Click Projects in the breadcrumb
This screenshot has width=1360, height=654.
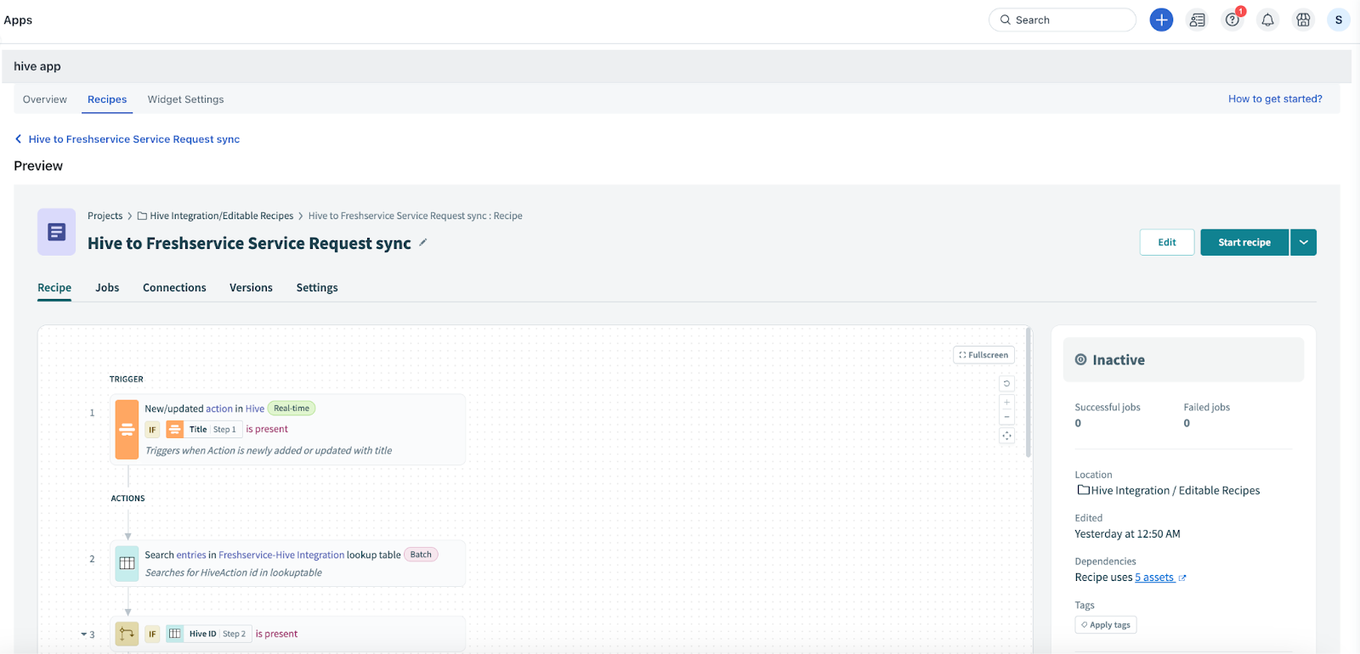(105, 216)
